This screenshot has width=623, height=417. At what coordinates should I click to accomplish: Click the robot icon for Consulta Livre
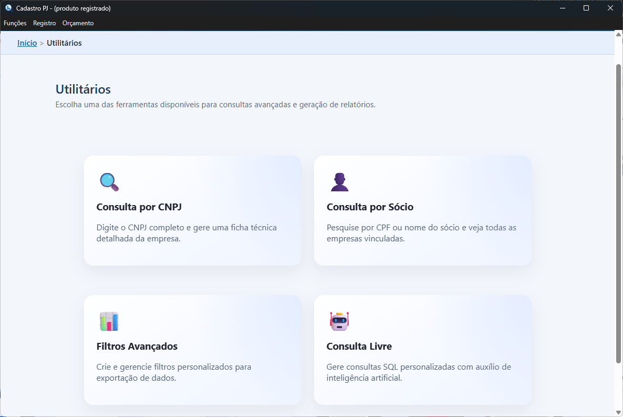(339, 321)
